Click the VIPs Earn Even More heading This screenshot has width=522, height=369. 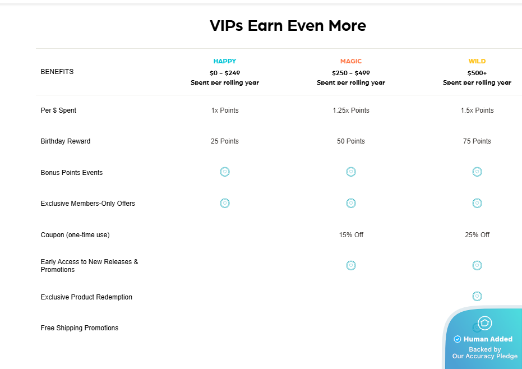[288, 25]
